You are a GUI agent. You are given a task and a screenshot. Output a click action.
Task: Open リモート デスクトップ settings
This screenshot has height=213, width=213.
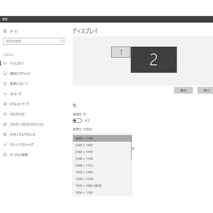point(21,144)
